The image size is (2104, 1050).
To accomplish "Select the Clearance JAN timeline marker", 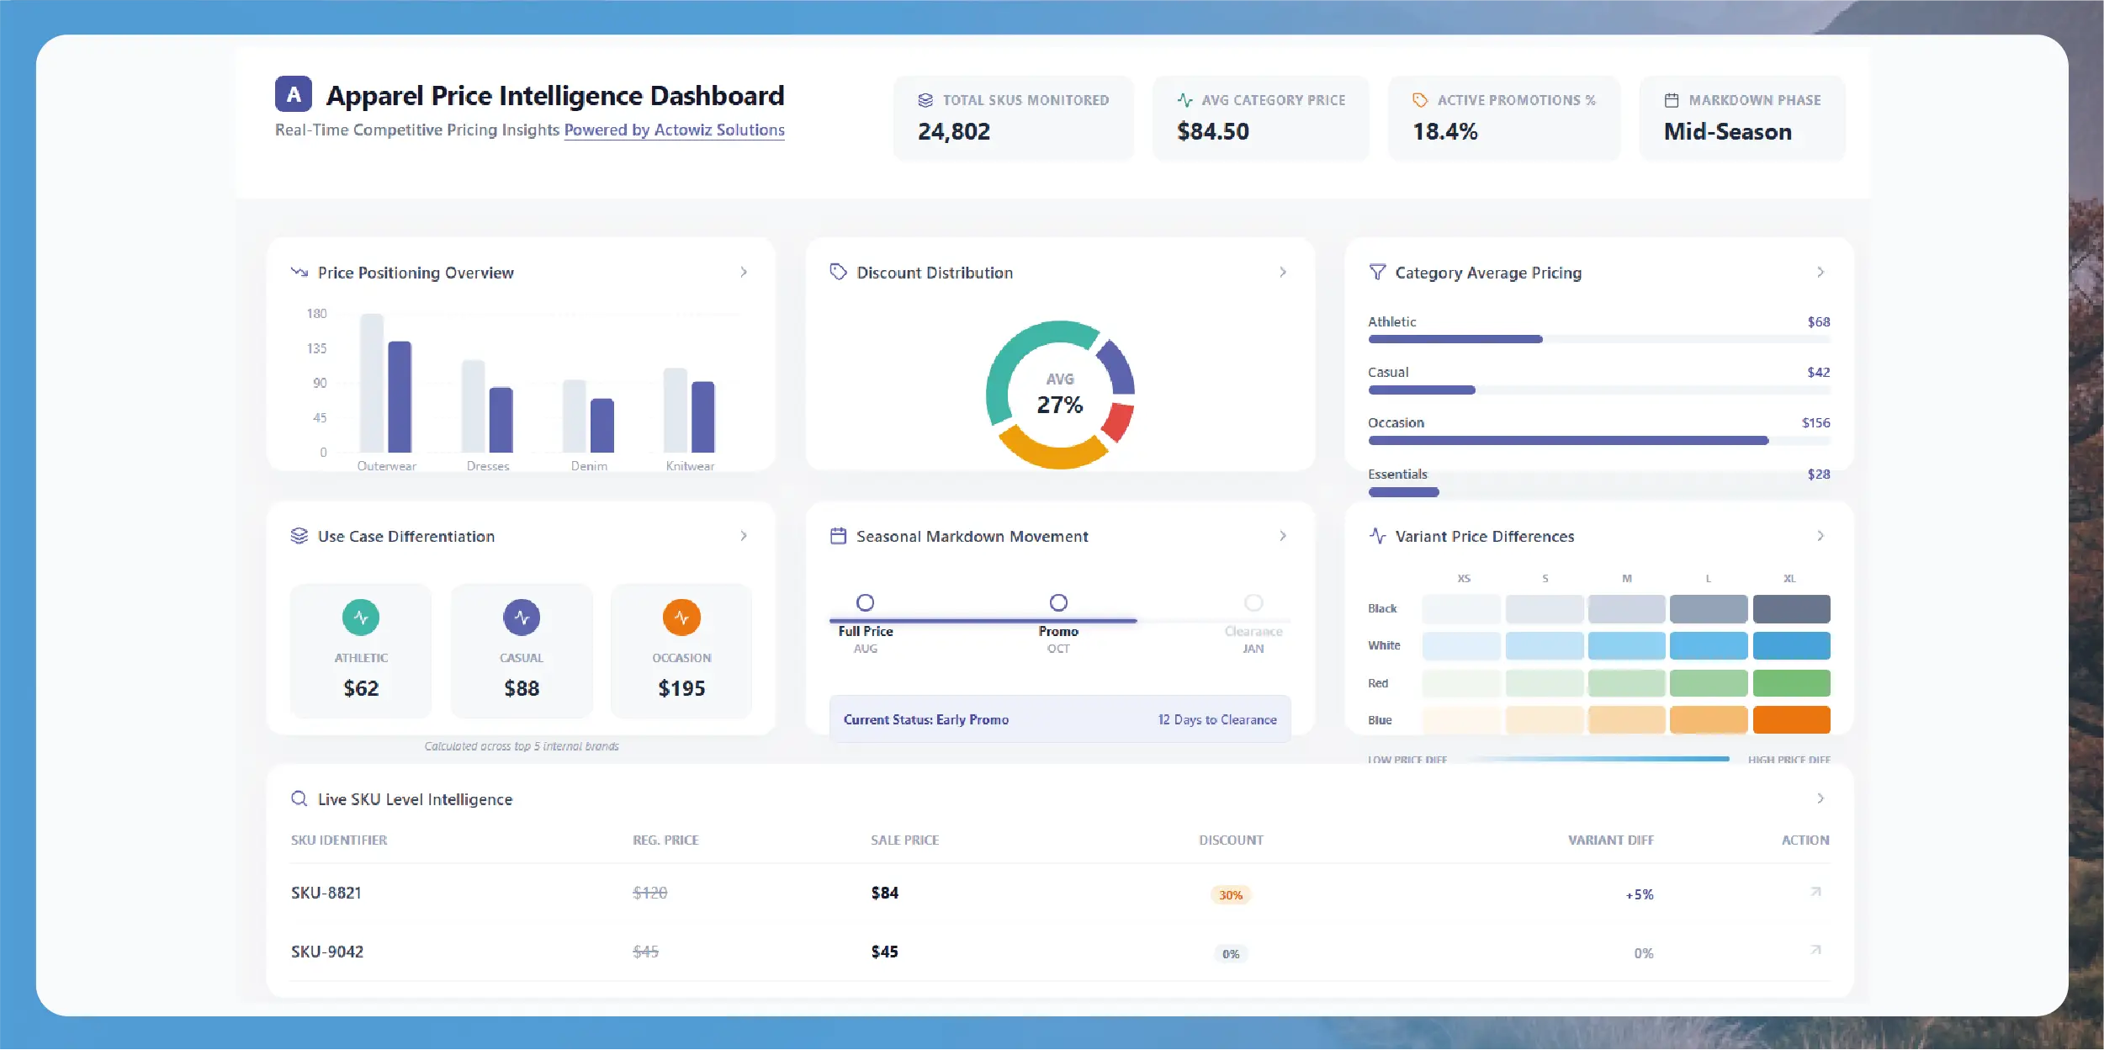I will [x=1253, y=602].
